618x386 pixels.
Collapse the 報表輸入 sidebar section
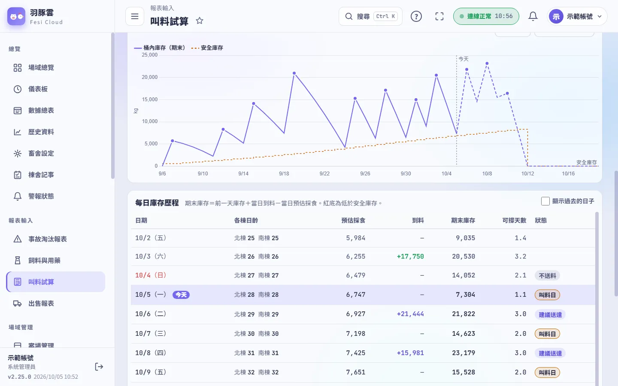pos(21,220)
